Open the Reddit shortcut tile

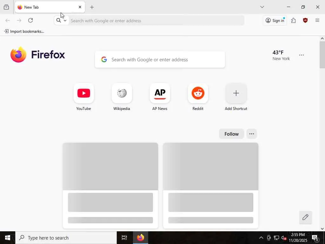coord(198,97)
